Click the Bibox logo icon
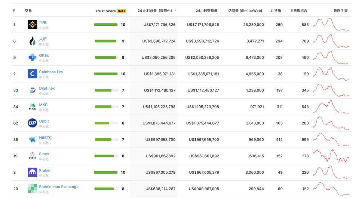This screenshot has height=198, width=359. point(32,156)
